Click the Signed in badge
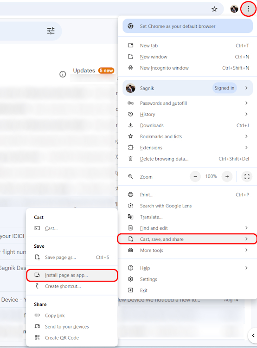 (x=225, y=88)
